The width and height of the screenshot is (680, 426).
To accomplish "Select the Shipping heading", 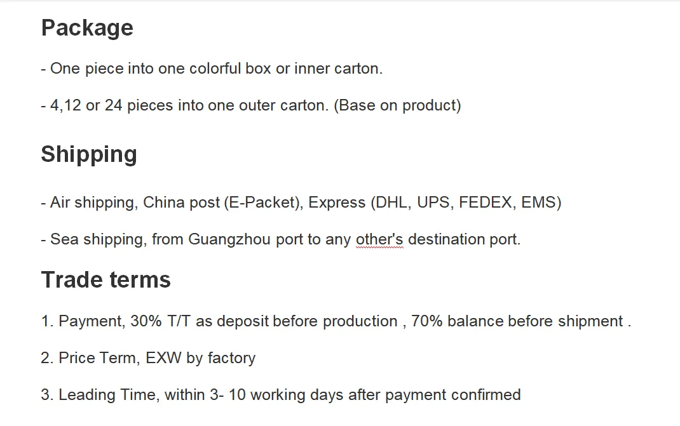I will coord(89,154).
